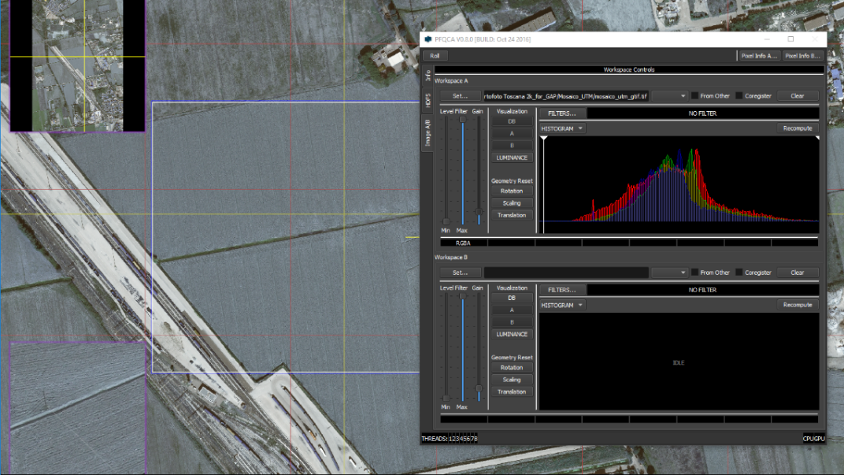Reset Rotation geometry in Workspace B
The height and width of the screenshot is (475, 844).
[x=512, y=368]
